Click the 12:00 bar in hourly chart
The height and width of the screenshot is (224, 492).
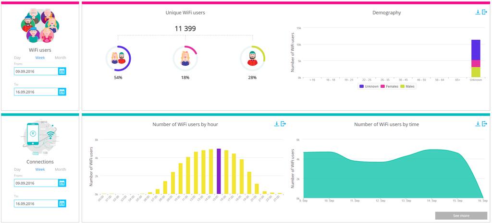click(196, 173)
